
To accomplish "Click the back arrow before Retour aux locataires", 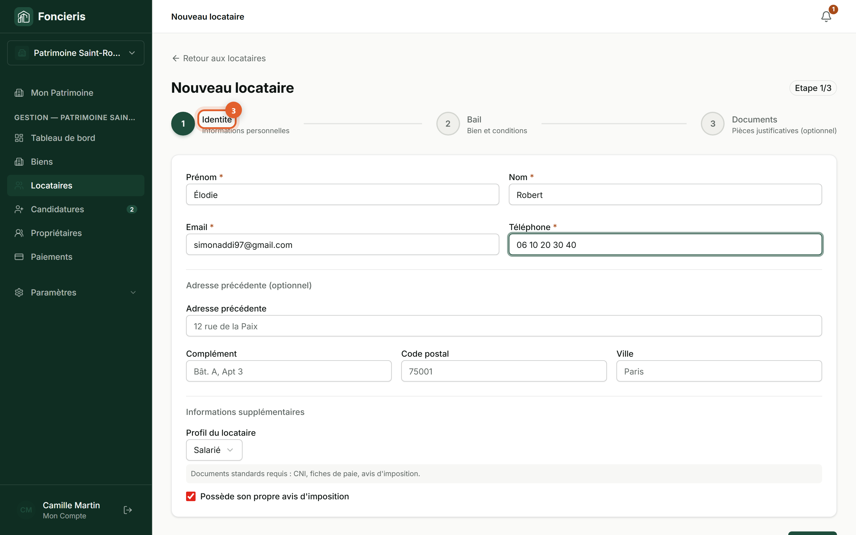I will 175,58.
